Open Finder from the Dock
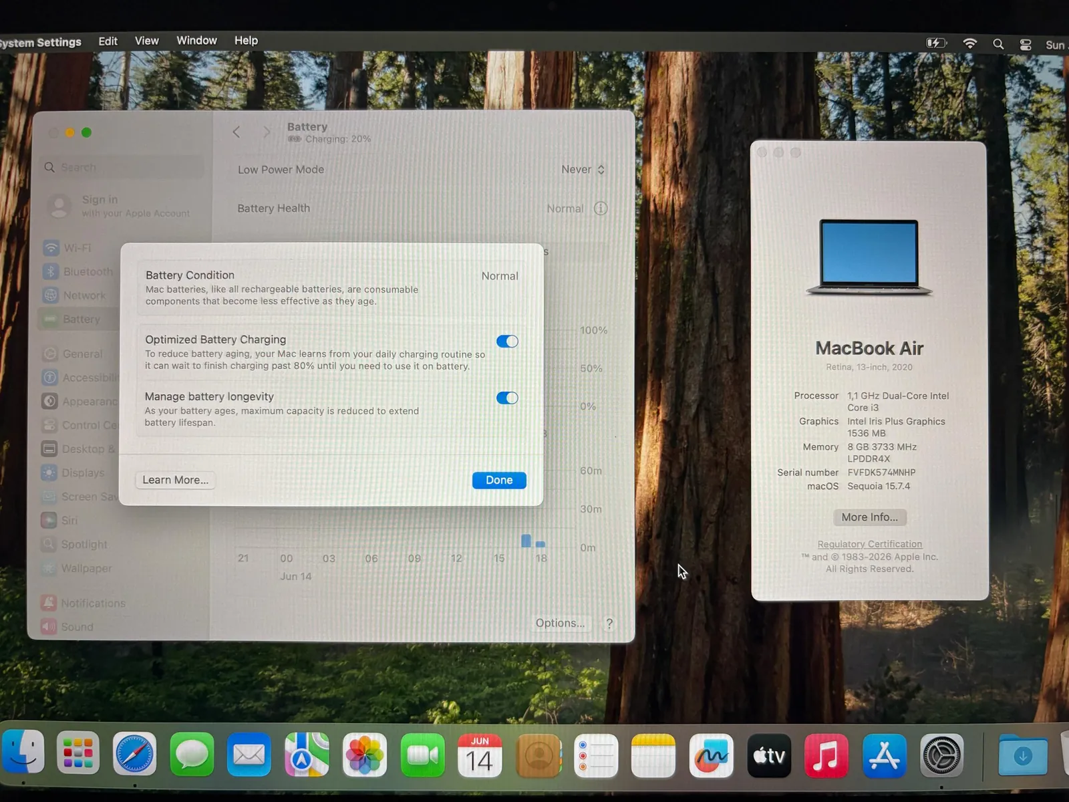 (23, 753)
